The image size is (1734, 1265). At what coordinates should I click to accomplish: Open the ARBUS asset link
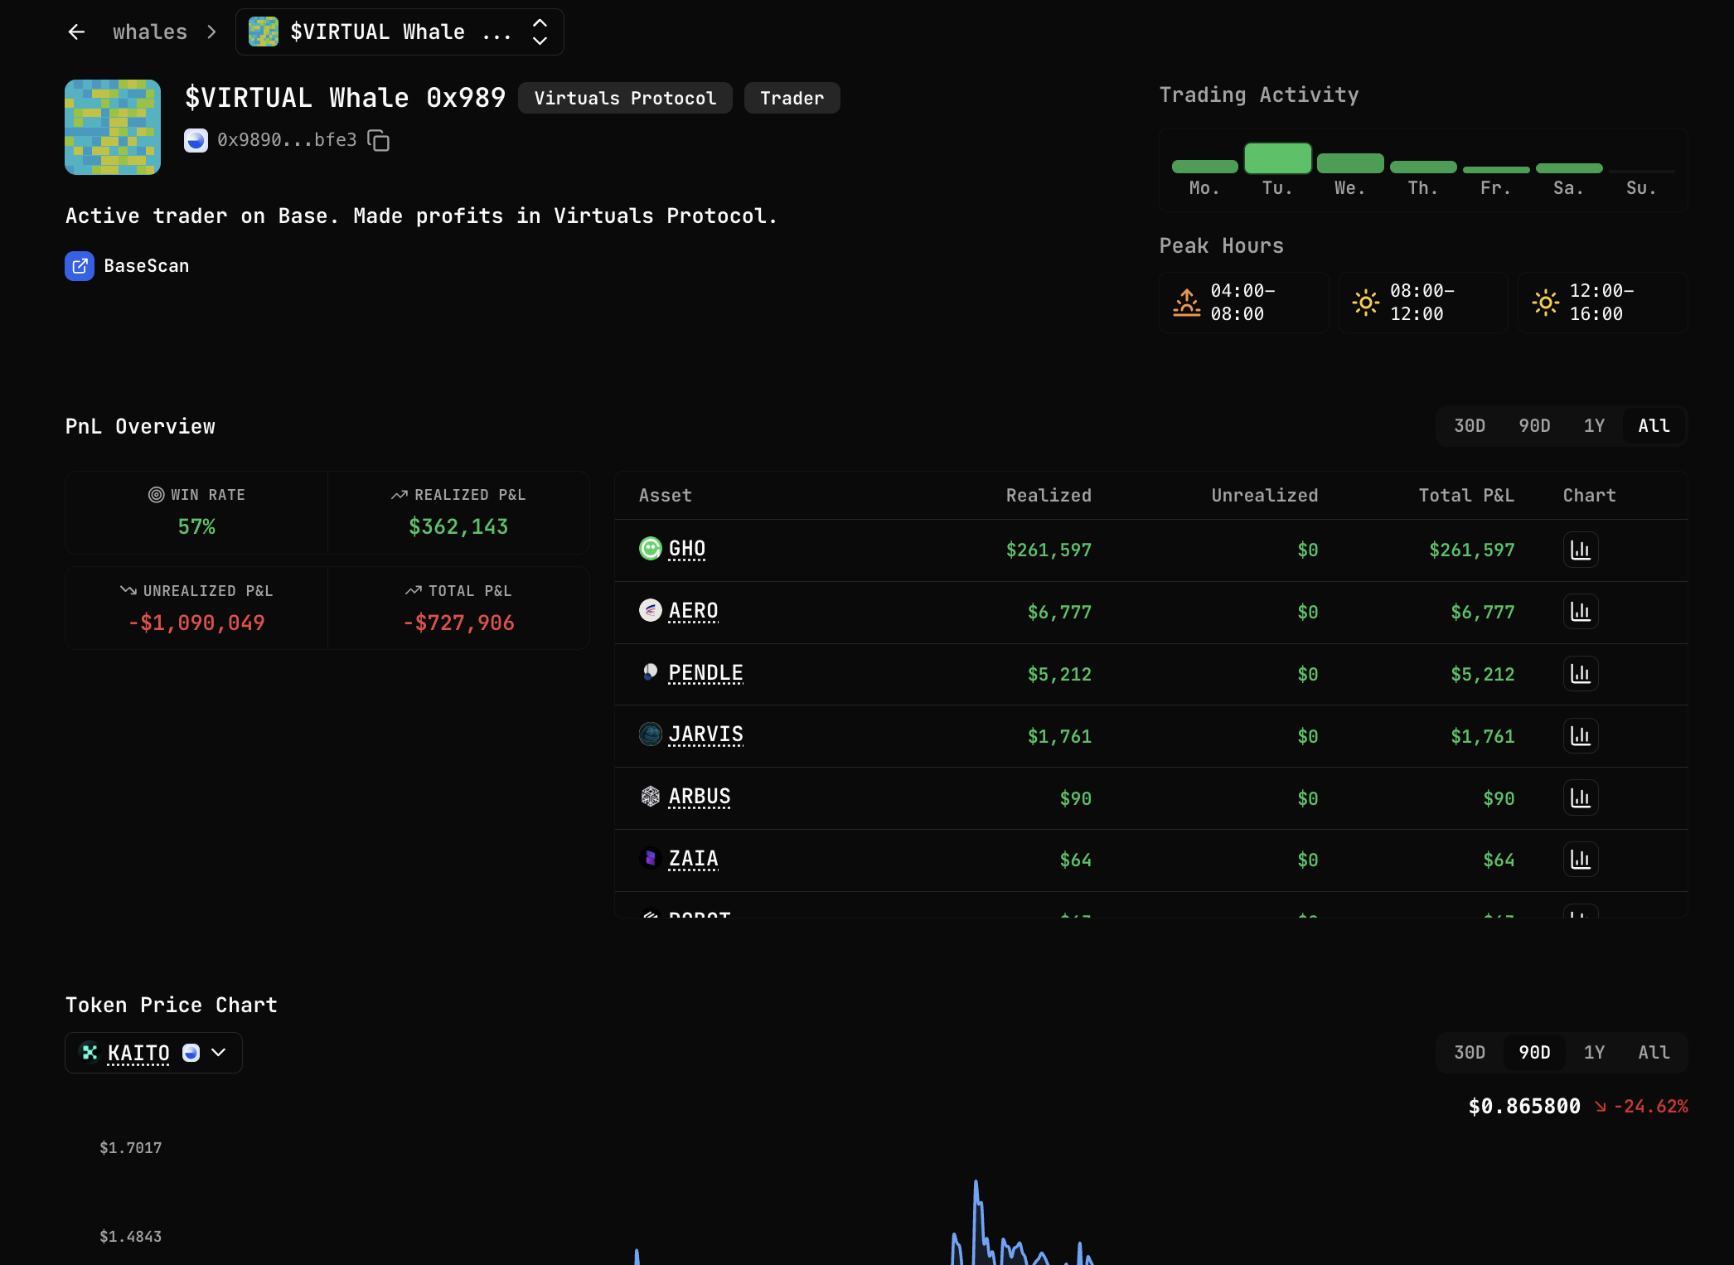(x=699, y=797)
